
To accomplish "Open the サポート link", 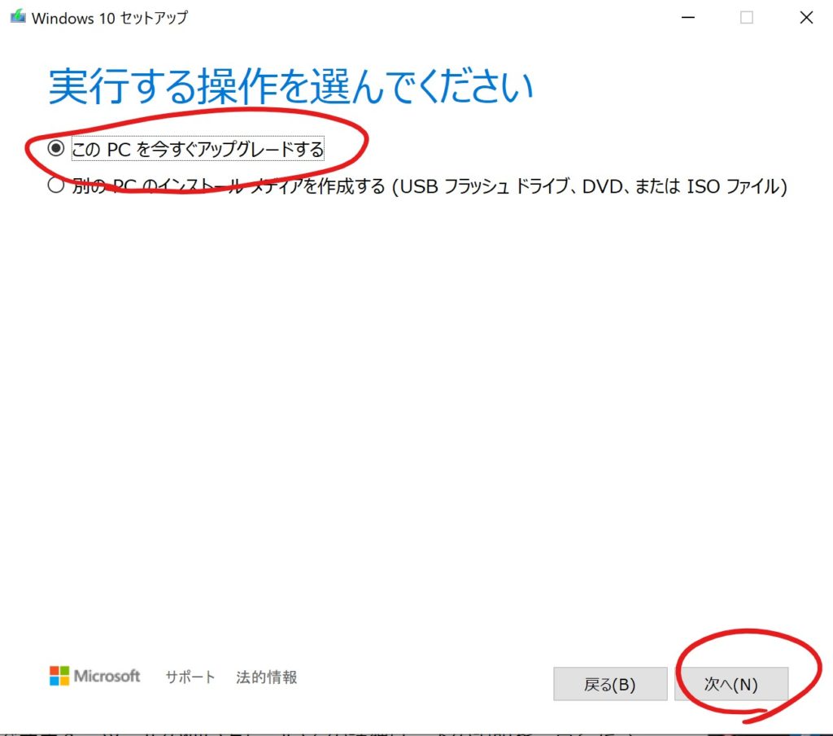I will 190,677.
